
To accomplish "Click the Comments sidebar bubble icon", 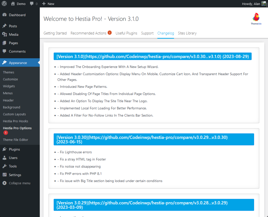I will point(4,51).
